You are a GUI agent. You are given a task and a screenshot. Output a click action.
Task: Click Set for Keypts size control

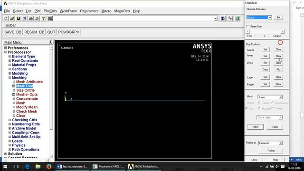(x=265, y=84)
